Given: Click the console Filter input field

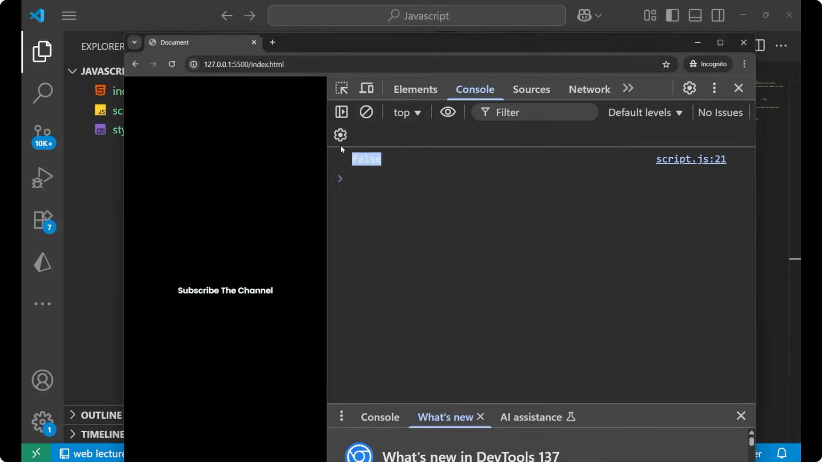Looking at the screenshot, I should click(539, 113).
